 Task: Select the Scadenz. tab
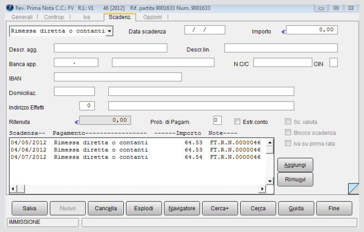pyautogui.click(x=120, y=17)
